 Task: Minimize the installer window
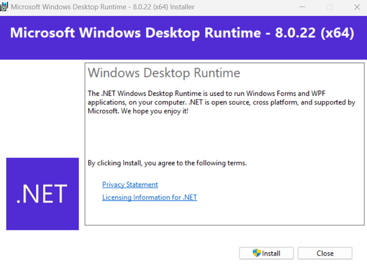click(x=302, y=7)
